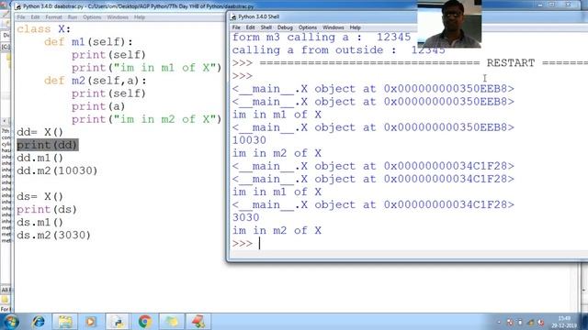
Task: Open the Edit menu in the editor window
Action: (35, 17)
